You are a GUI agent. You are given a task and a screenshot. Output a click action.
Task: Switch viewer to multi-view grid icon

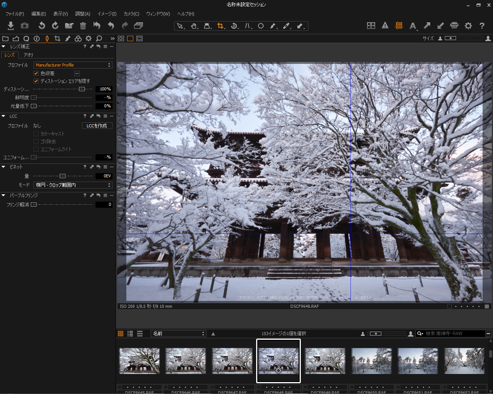point(121,38)
